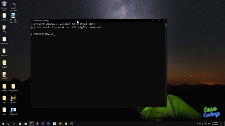Open Google Chrome from the taskbar
The width and height of the screenshot is (225, 126).
[66, 124]
